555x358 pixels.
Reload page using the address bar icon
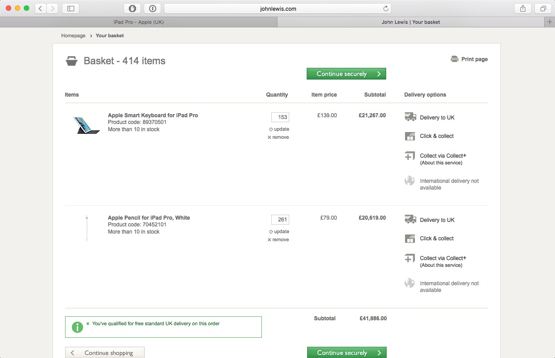pyautogui.click(x=385, y=9)
